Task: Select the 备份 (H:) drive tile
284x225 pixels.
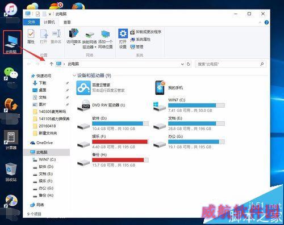Action: [x=113, y=160]
